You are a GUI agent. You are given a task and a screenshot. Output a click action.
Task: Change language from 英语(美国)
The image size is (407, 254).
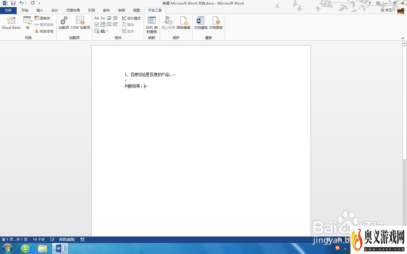click(67, 239)
